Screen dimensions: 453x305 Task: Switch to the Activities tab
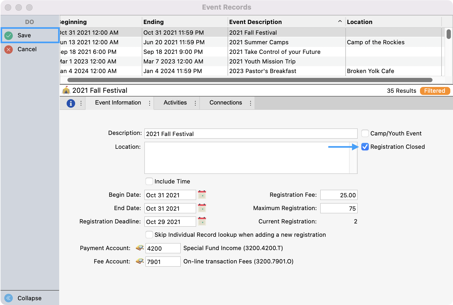(x=175, y=103)
